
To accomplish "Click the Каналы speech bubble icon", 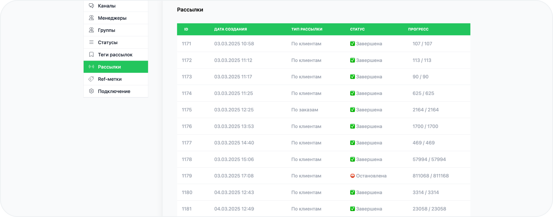I will (91, 6).
